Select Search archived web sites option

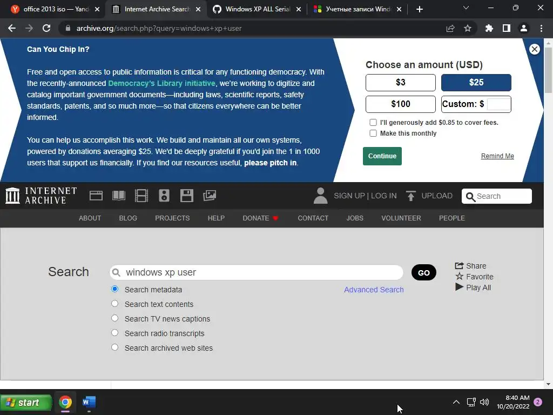[114, 347]
